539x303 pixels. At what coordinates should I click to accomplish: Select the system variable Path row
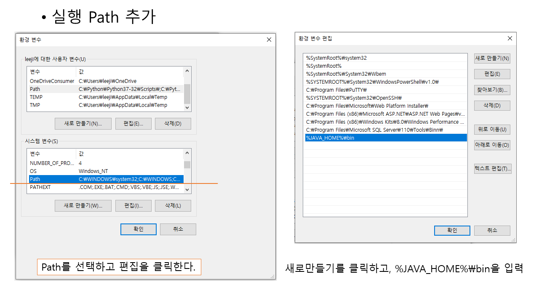tap(106, 179)
